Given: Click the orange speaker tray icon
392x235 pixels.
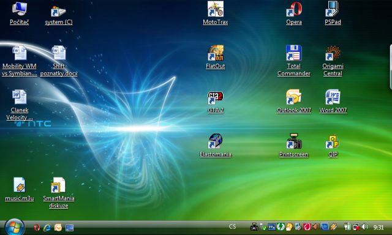Looking at the screenshot, I should pos(315,227).
